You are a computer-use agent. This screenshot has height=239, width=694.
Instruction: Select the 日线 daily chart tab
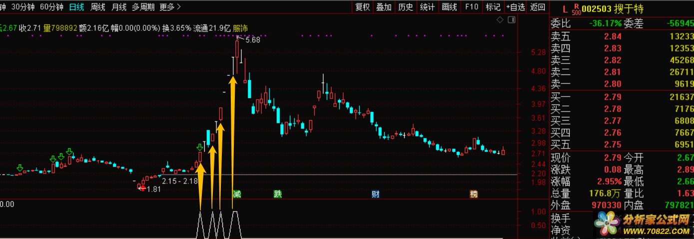pos(76,7)
